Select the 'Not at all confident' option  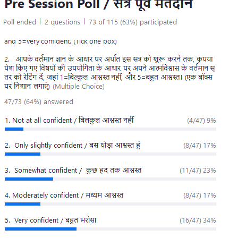pos(69,121)
